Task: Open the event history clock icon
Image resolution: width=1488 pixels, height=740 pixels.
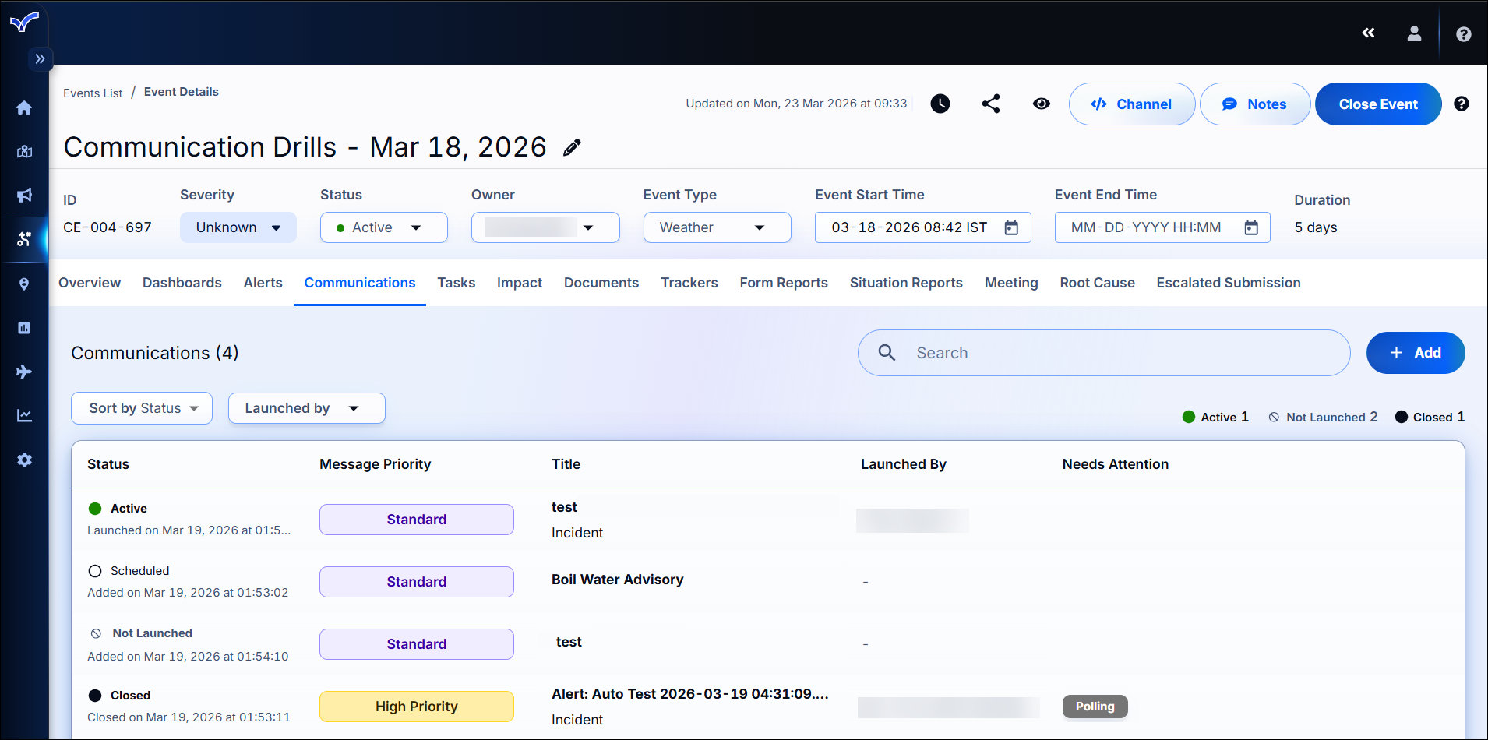Action: coord(940,104)
